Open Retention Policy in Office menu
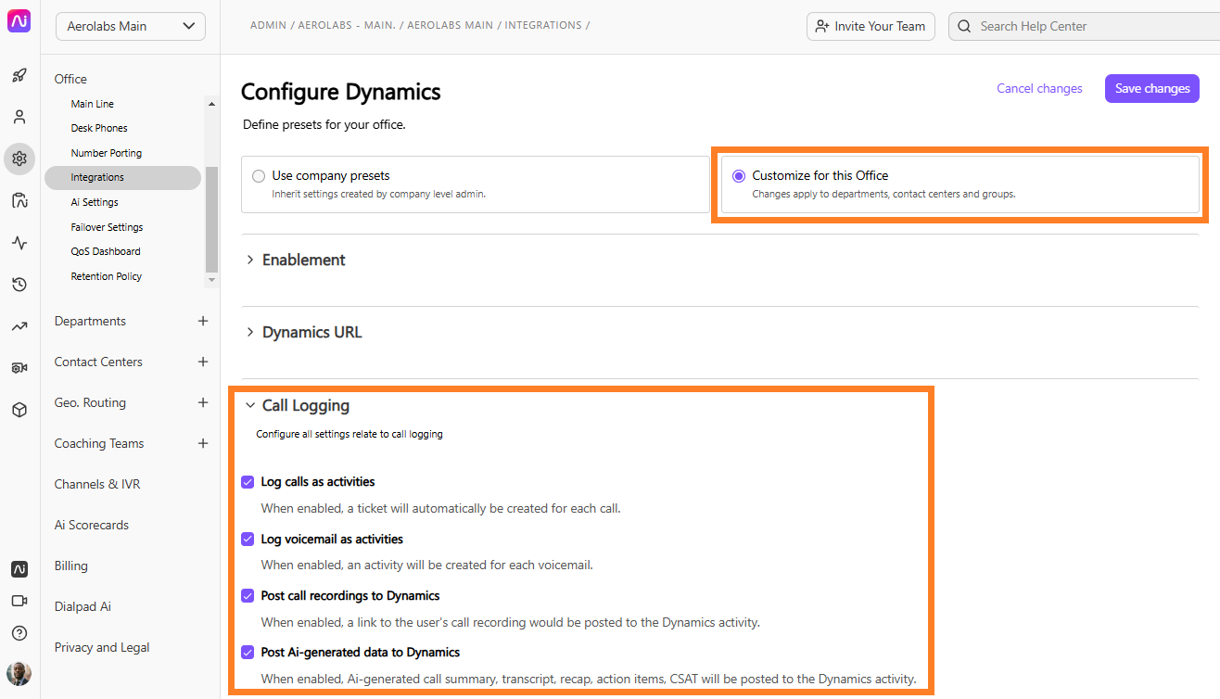1220x699 pixels. pyautogui.click(x=107, y=276)
